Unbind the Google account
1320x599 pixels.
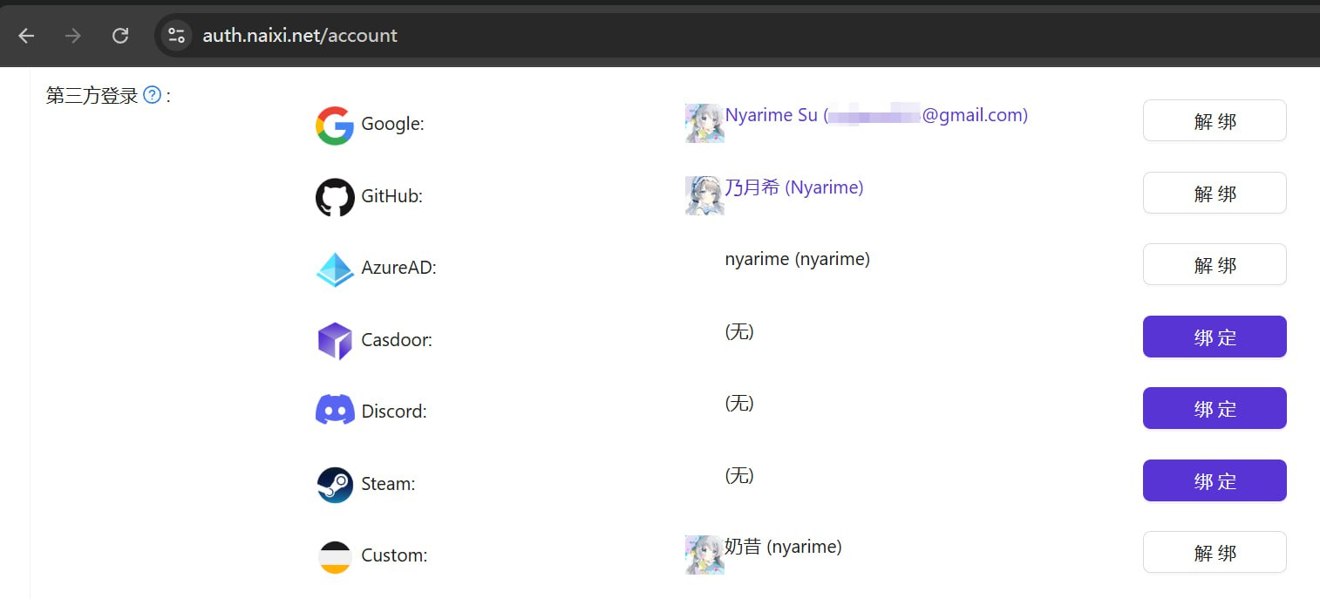[1214, 121]
